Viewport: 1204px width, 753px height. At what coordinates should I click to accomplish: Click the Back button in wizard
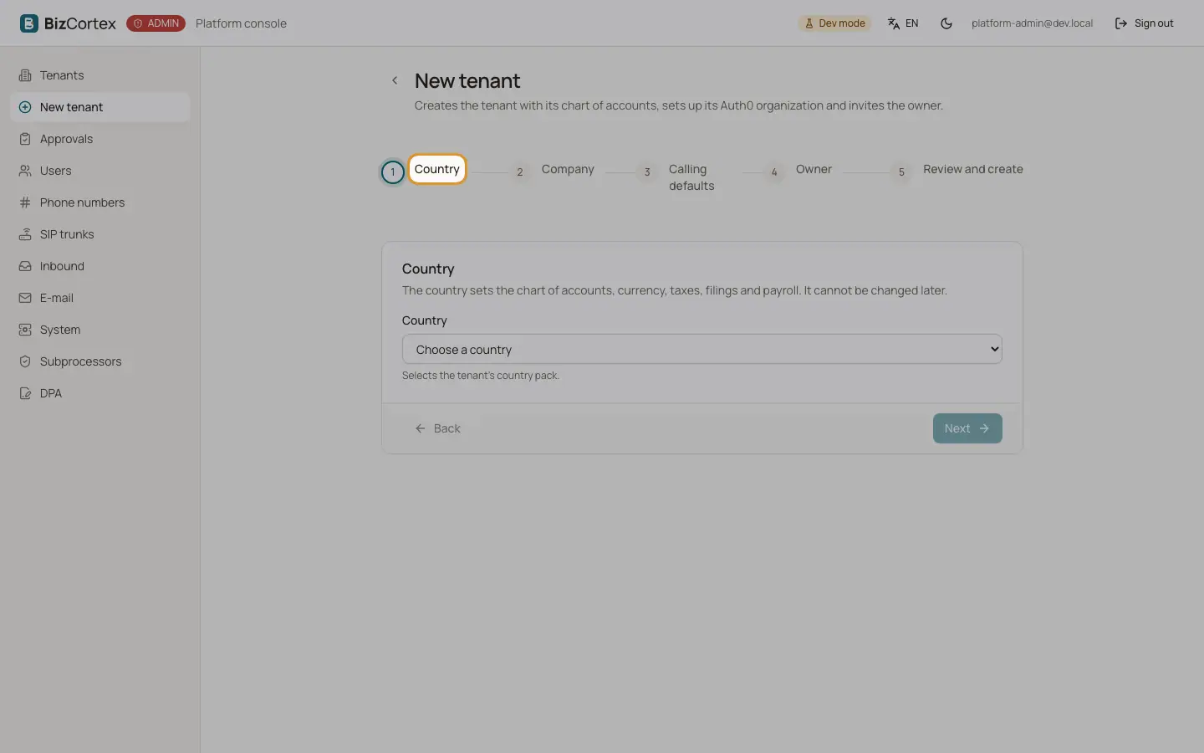437,428
